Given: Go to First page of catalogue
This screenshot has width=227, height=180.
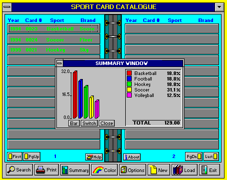Looking at the screenshot, I should (x=14, y=156).
